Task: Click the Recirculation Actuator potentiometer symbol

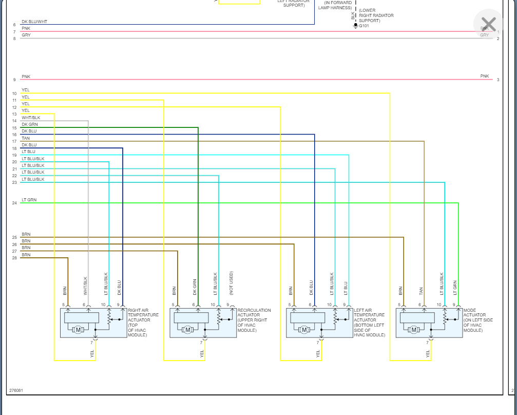Action: [x=219, y=317]
